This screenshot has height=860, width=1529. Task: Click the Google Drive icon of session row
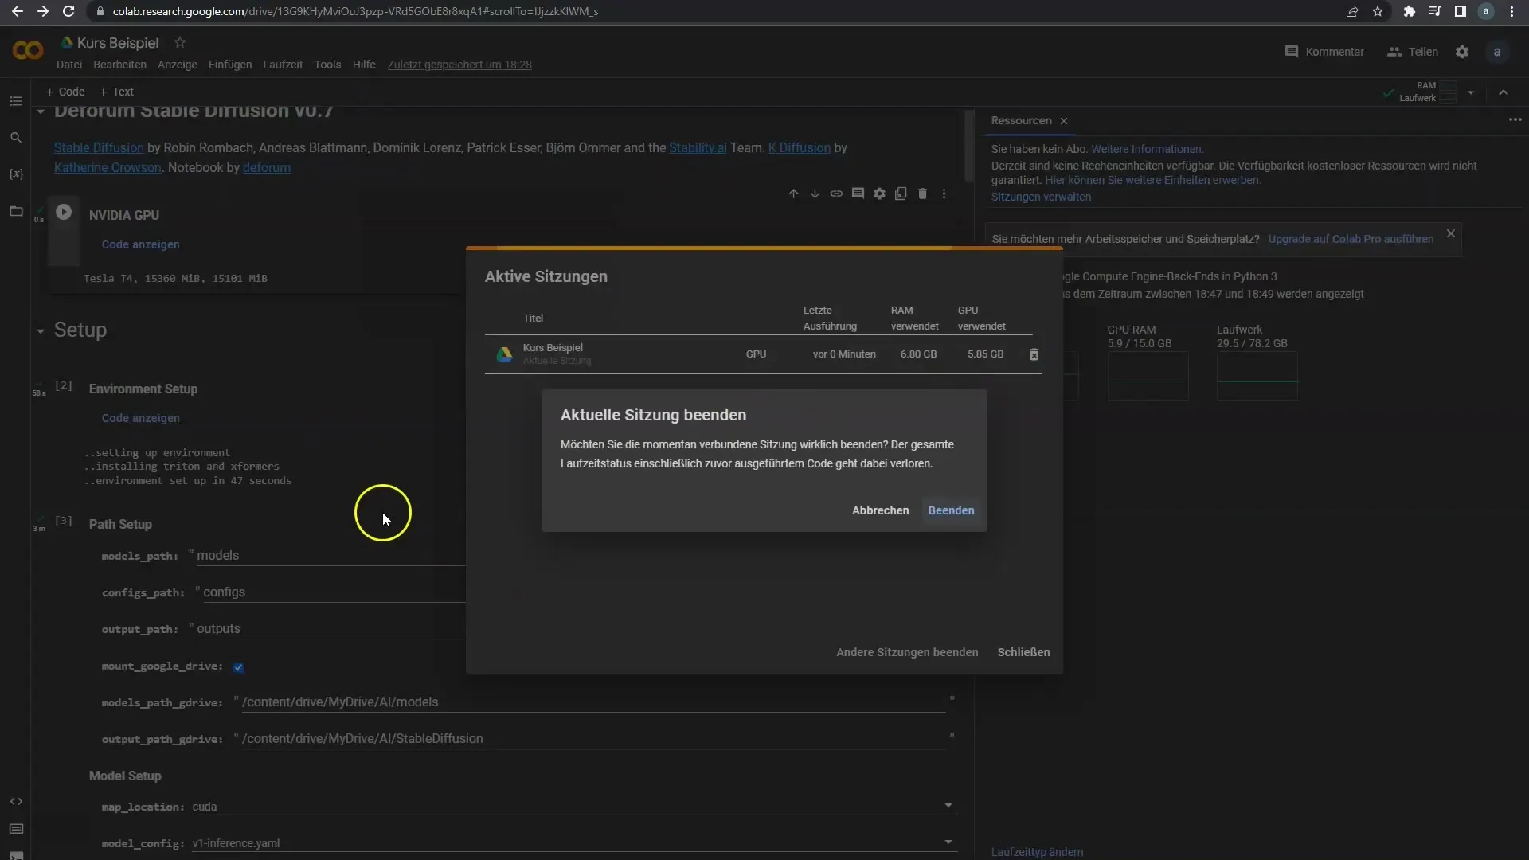pyautogui.click(x=504, y=354)
